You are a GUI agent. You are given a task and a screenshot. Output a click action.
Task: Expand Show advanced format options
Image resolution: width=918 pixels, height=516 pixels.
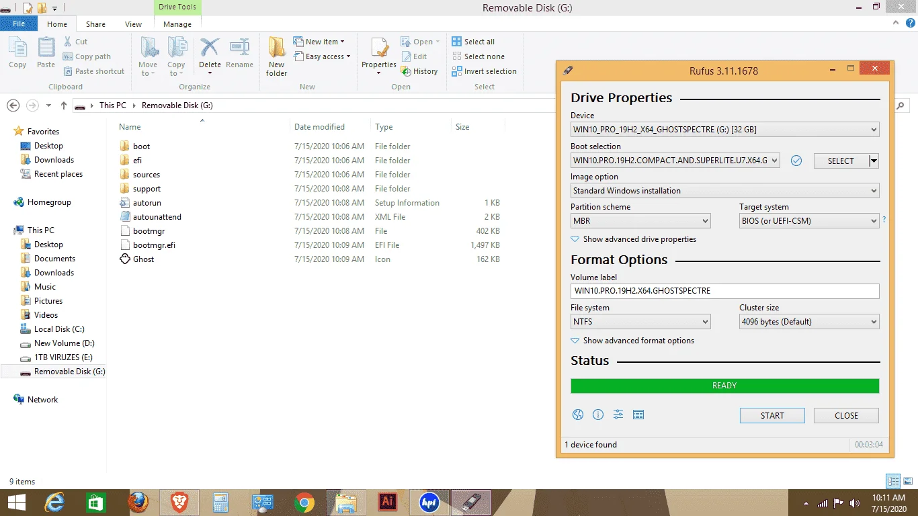pyautogui.click(x=632, y=341)
